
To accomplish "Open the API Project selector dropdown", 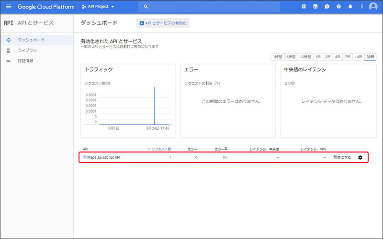I will (x=98, y=7).
